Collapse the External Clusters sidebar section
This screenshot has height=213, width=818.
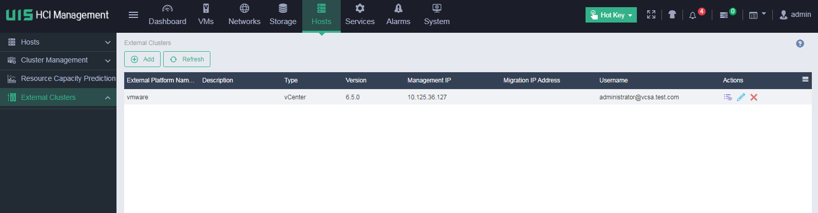coord(58,97)
